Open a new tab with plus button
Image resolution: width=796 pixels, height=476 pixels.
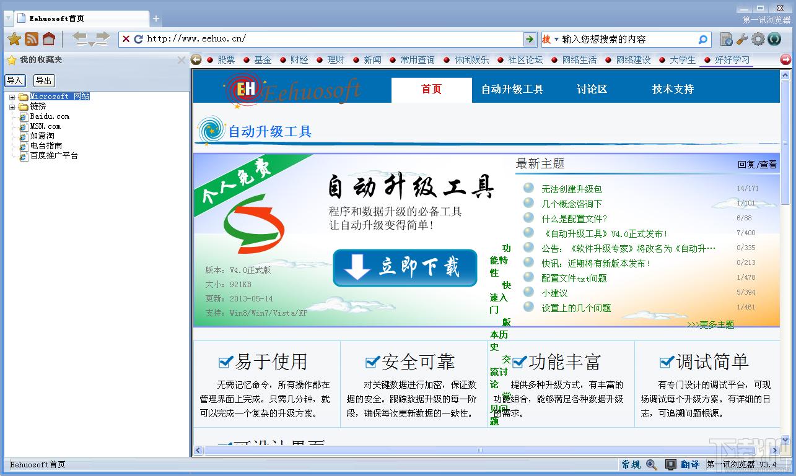156,19
